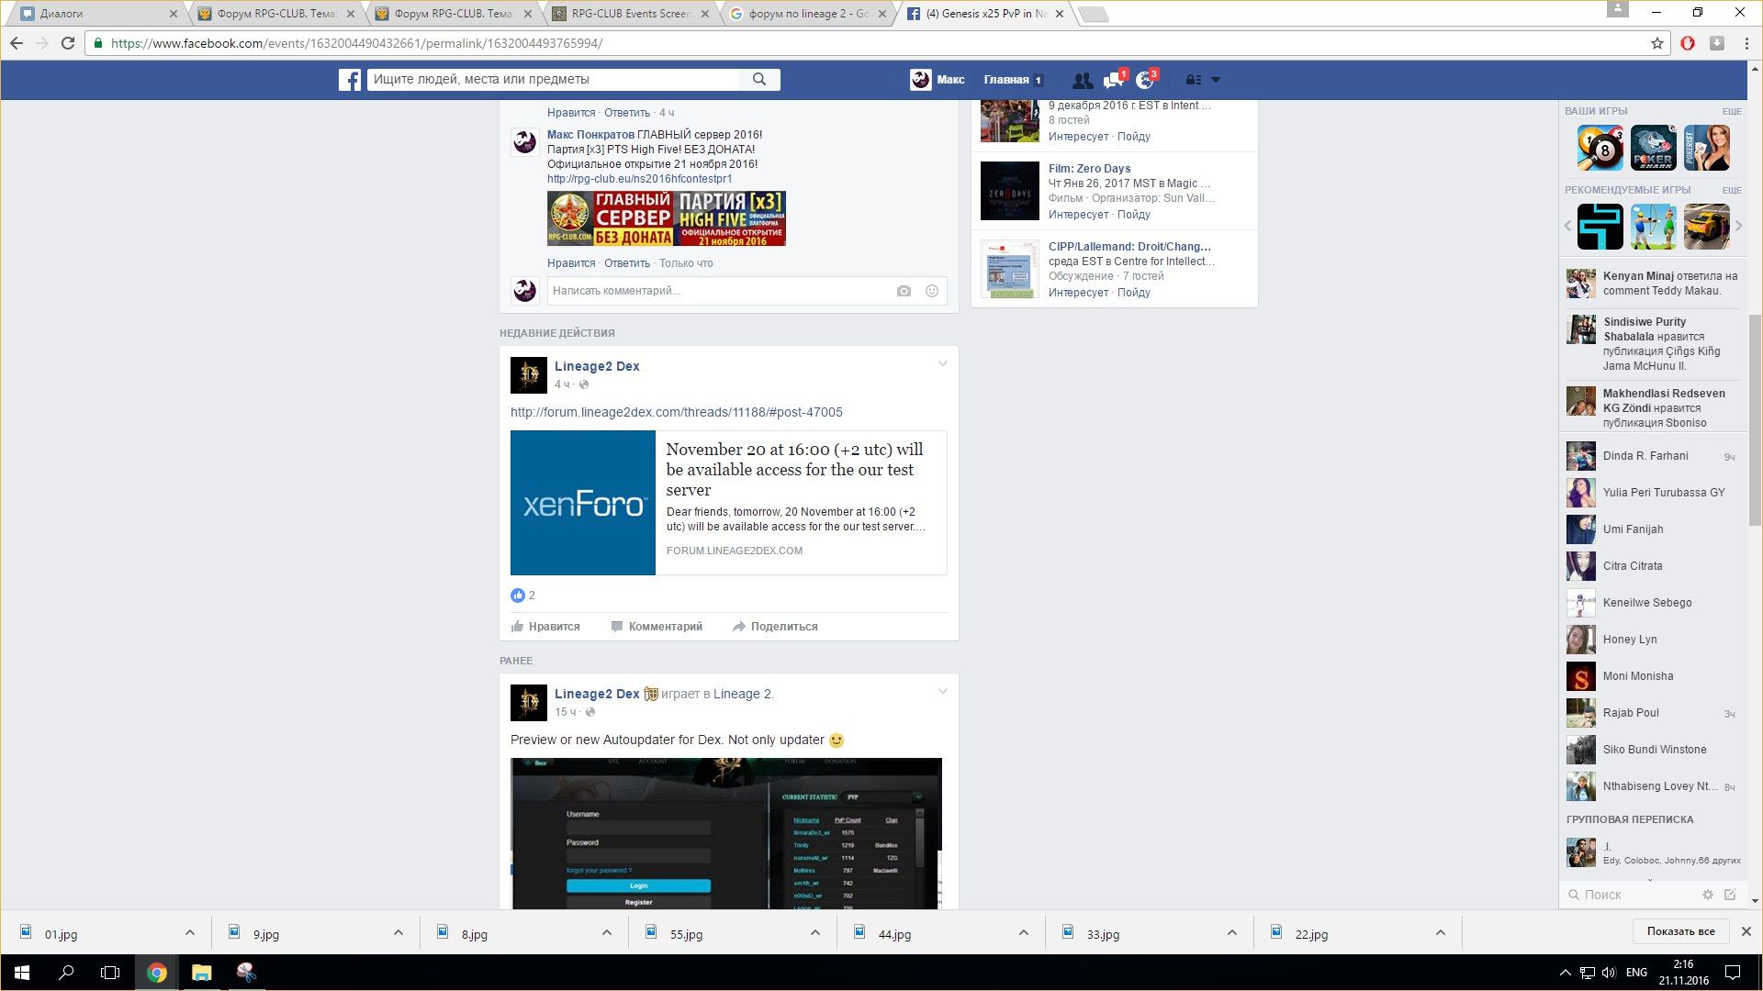Click the 'Написать комментарий' input field
Image resolution: width=1763 pixels, height=991 pixels.
716,291
